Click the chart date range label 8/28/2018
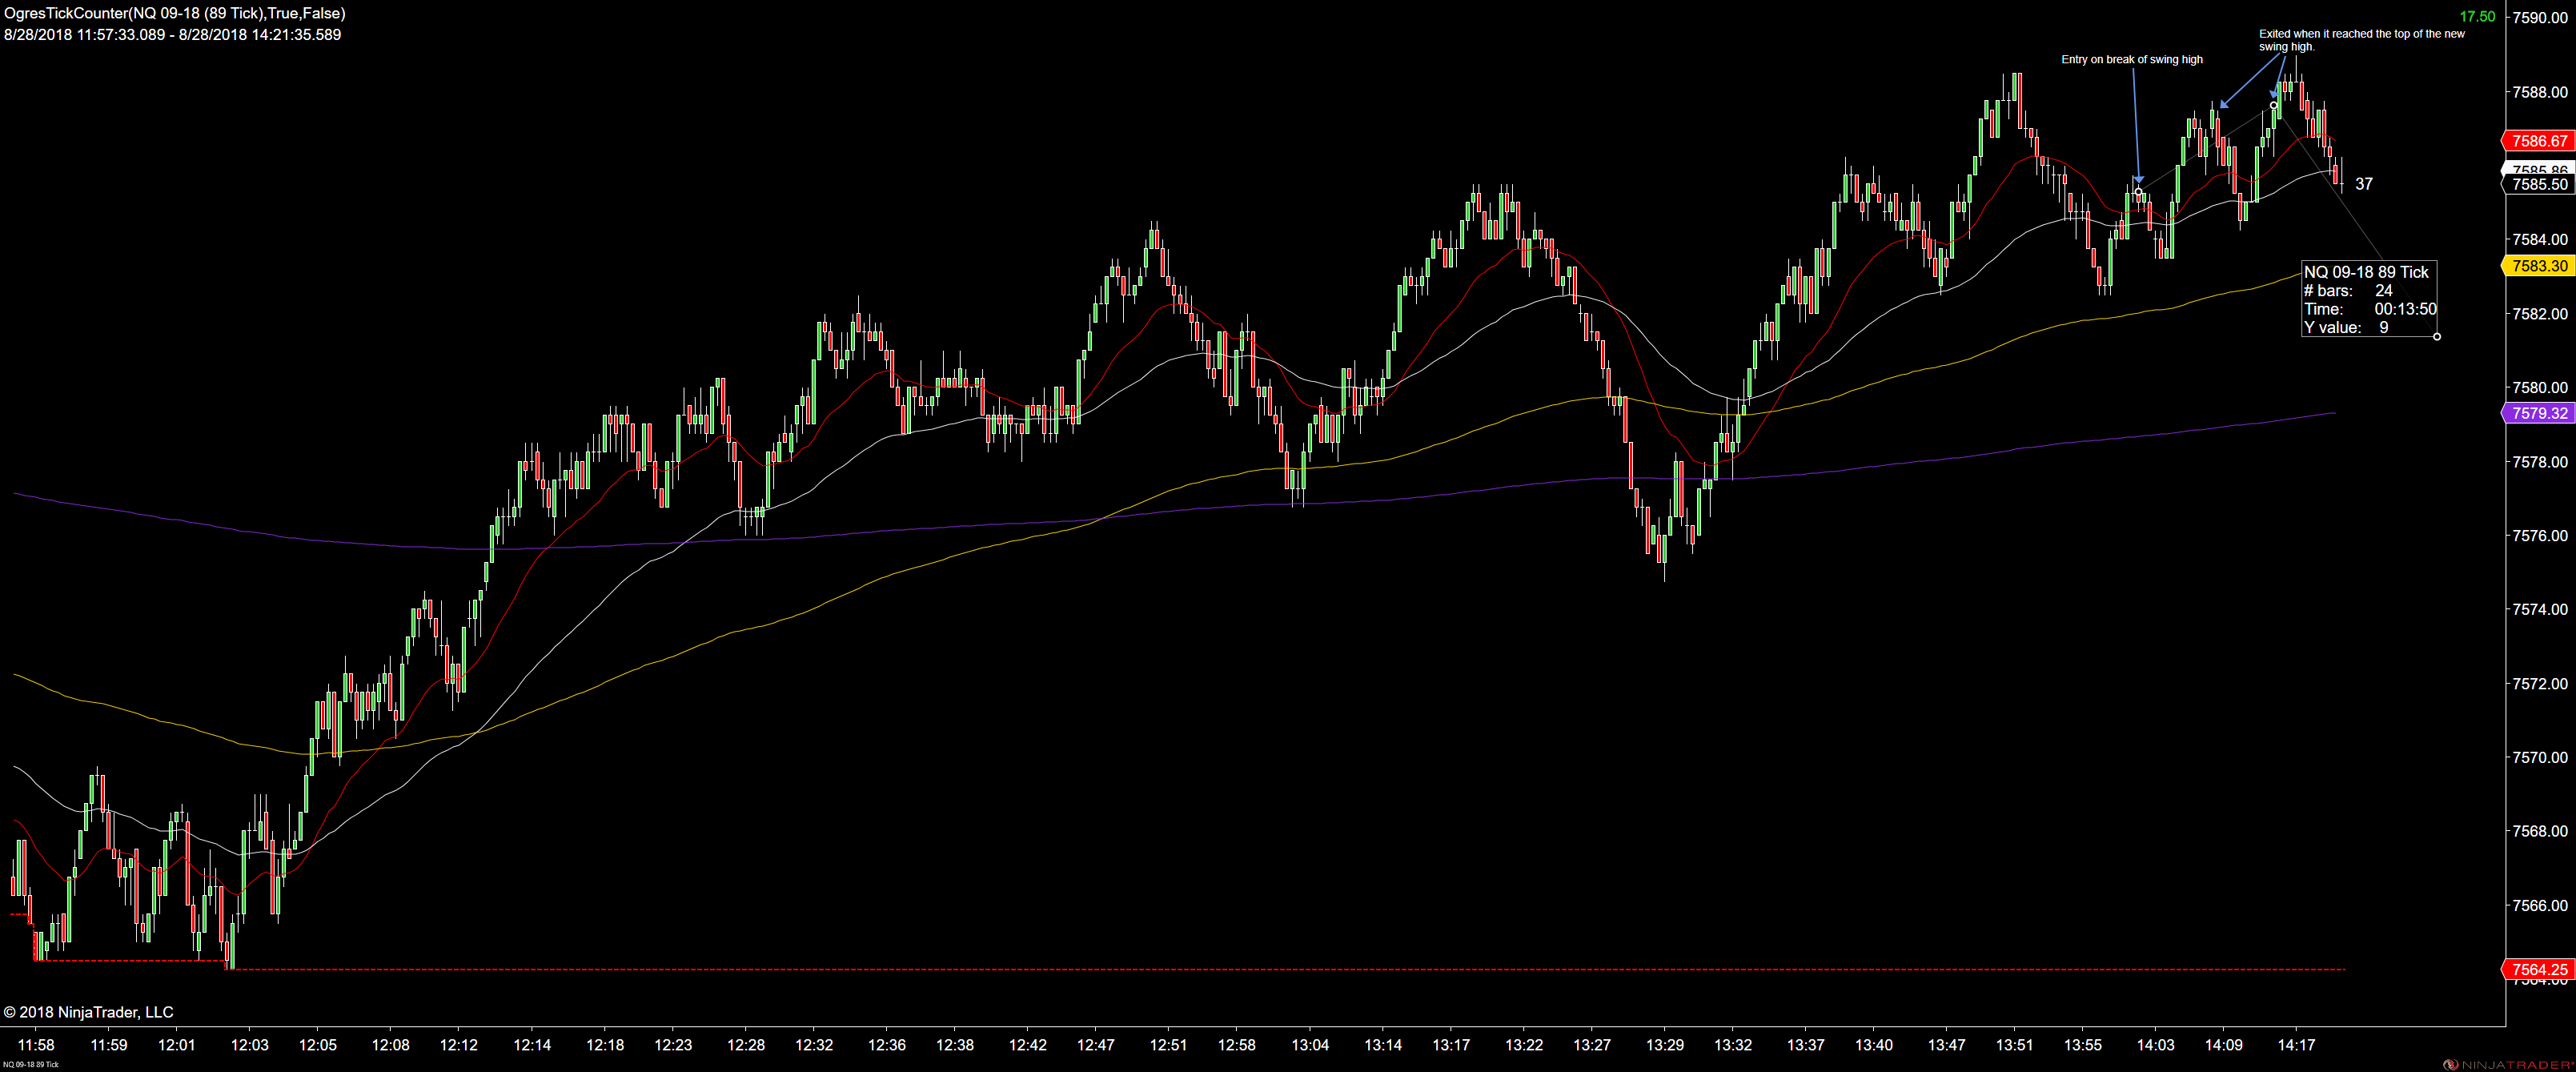The width and height of the screenshot is (2576, 1072). pos(172,34)
